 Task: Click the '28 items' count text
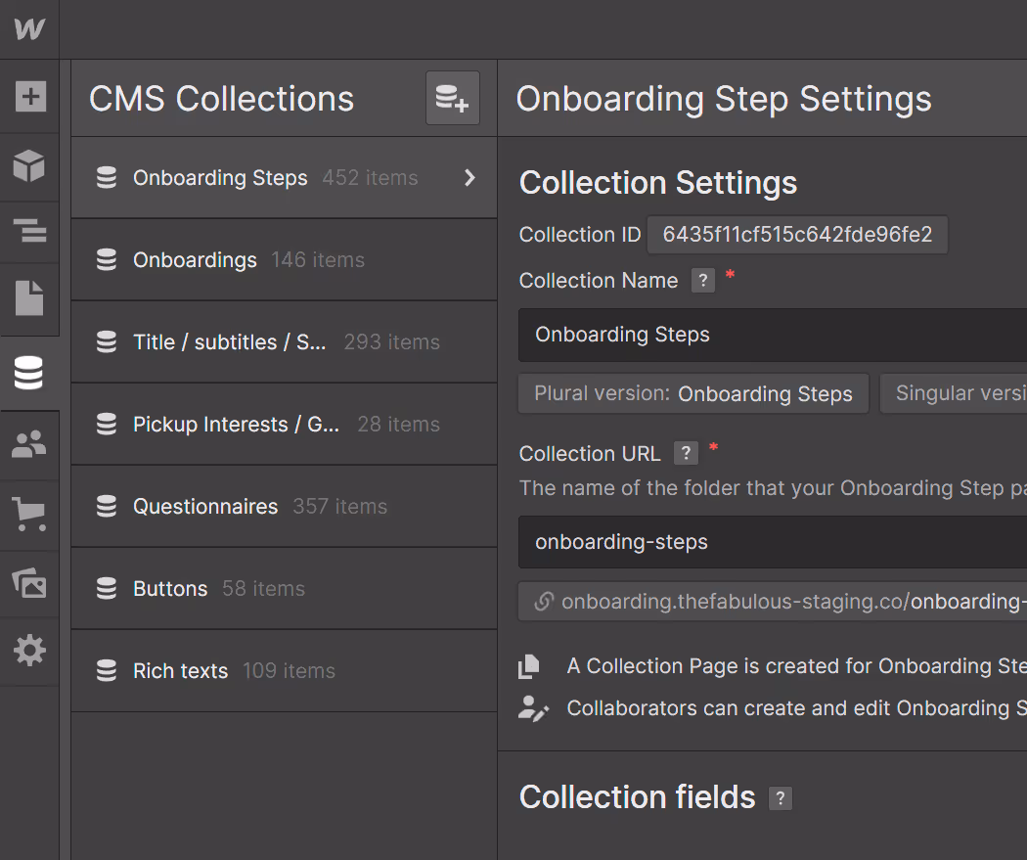pyautogui.click(x=399, y=425)
